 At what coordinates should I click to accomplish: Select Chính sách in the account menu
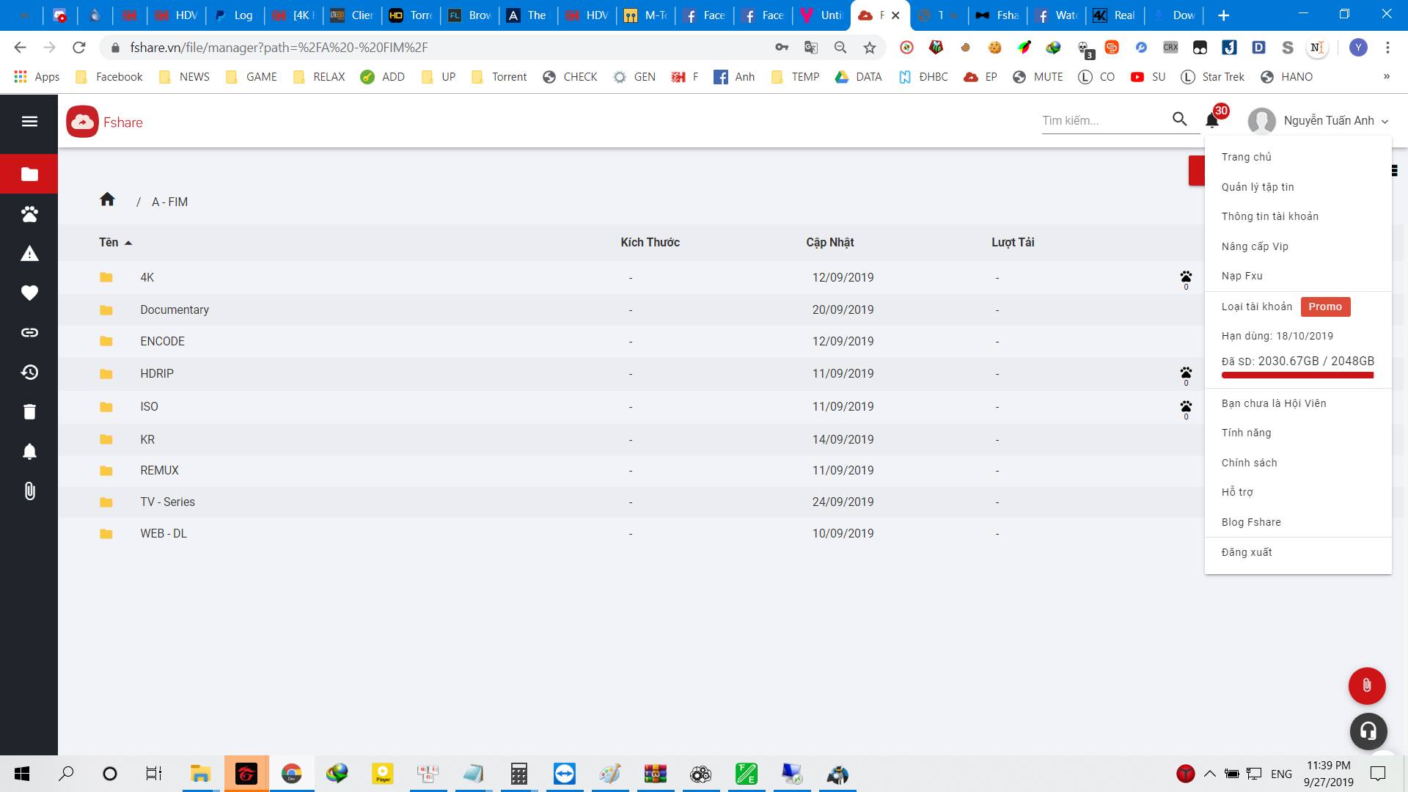point(1250,463)
